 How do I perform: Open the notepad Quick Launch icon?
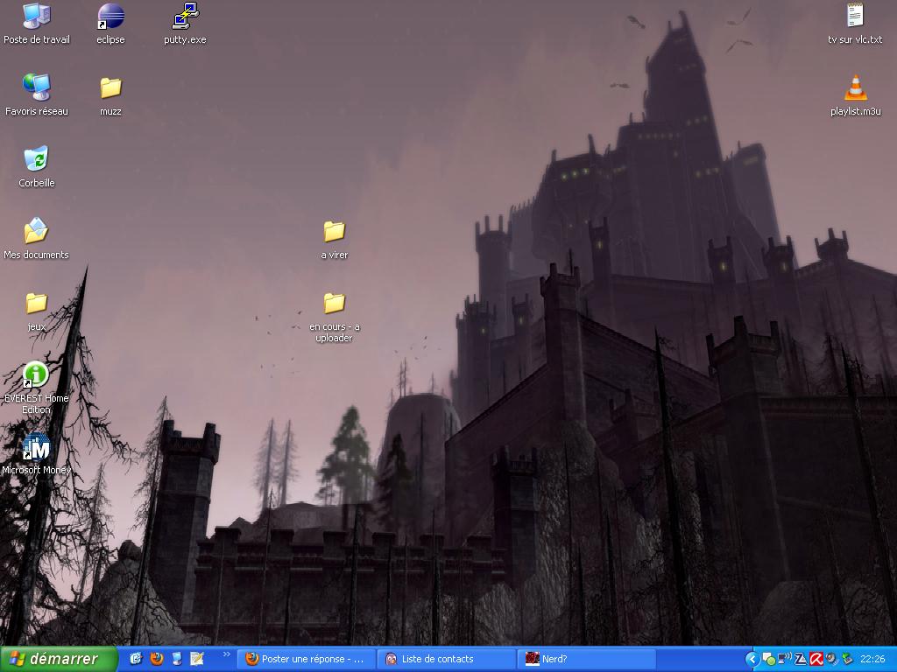point(197,659)
